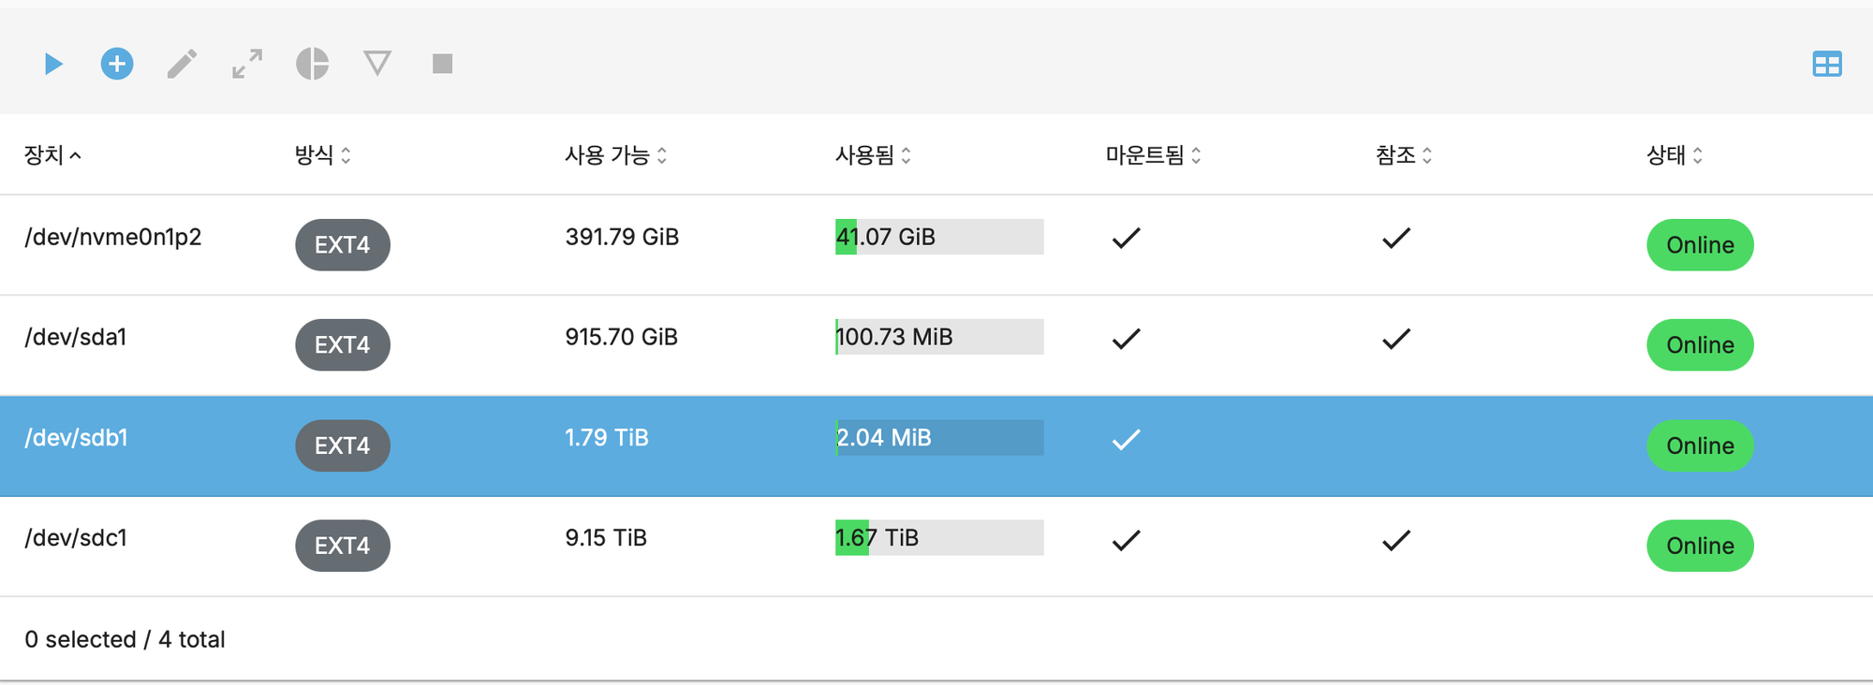Click EXT4 badge for /dev/sdb1
The height and width of the screenshot is (685, 1873).
pos(343,445)
